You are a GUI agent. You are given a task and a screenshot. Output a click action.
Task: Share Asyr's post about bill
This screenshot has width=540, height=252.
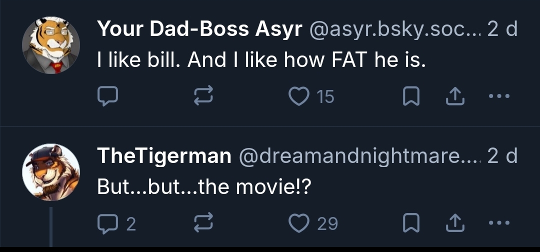453,96
